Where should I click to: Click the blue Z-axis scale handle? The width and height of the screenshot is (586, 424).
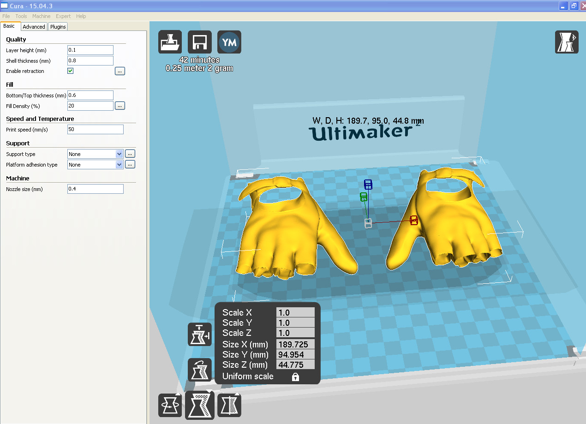click(x=368, y=185)
